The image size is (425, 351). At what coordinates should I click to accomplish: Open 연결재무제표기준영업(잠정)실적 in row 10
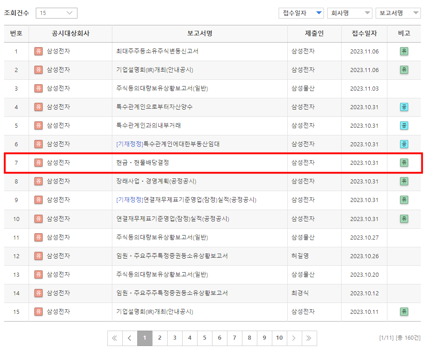click(173, 219)
